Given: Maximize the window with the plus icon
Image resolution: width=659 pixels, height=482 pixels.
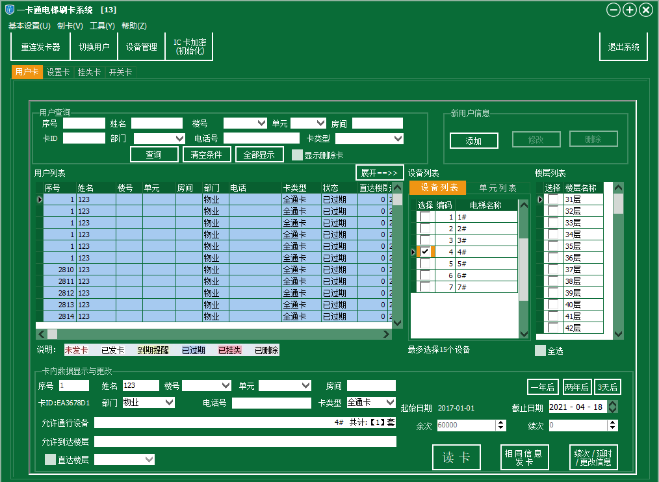Looking at the screenshot, I should click(x=630, y=10).
